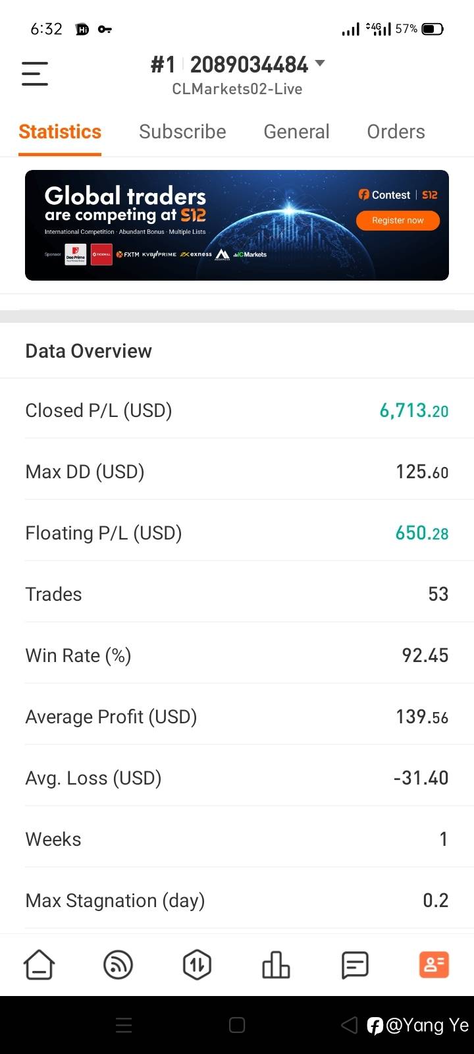Open the Global traders S12 banner
This screenshot has height=1054, width=474.
237,225
